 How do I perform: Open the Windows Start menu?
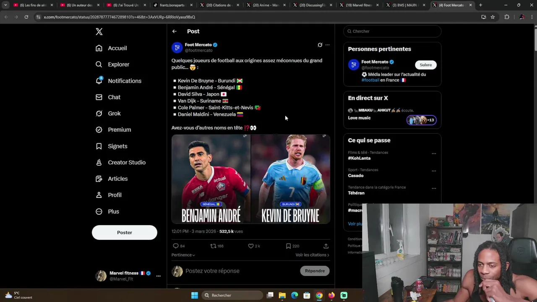pos(195,295)
